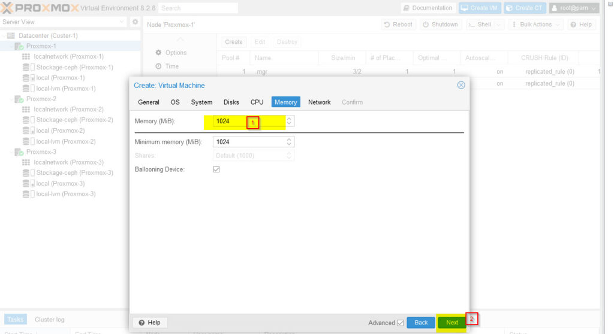
Task: Open the General tab in Create VM dialog
Action: coord(149,102)
